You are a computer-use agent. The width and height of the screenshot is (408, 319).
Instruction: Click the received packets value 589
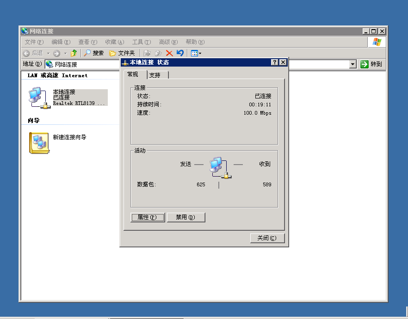(267, 184)
